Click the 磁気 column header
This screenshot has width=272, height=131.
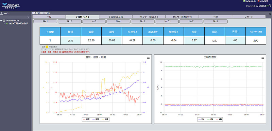tap(215, 32)
